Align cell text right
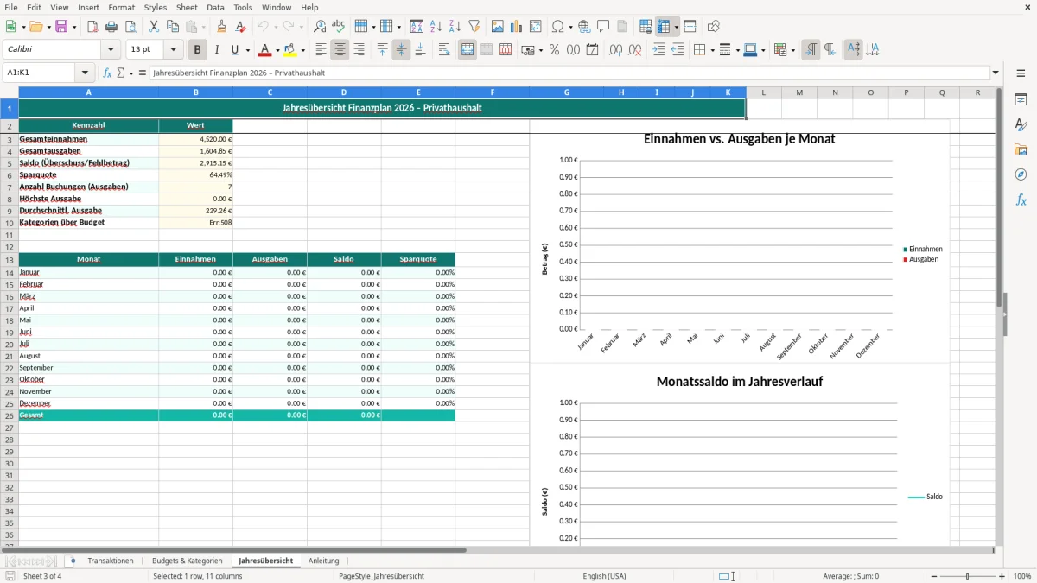 coord(359,50)
